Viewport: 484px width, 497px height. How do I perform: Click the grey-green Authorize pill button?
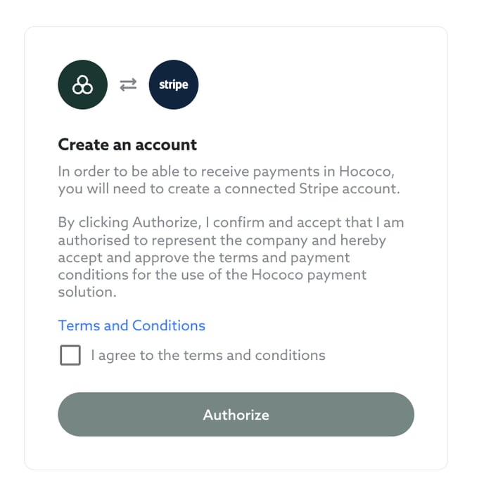[x=236, y=415]
